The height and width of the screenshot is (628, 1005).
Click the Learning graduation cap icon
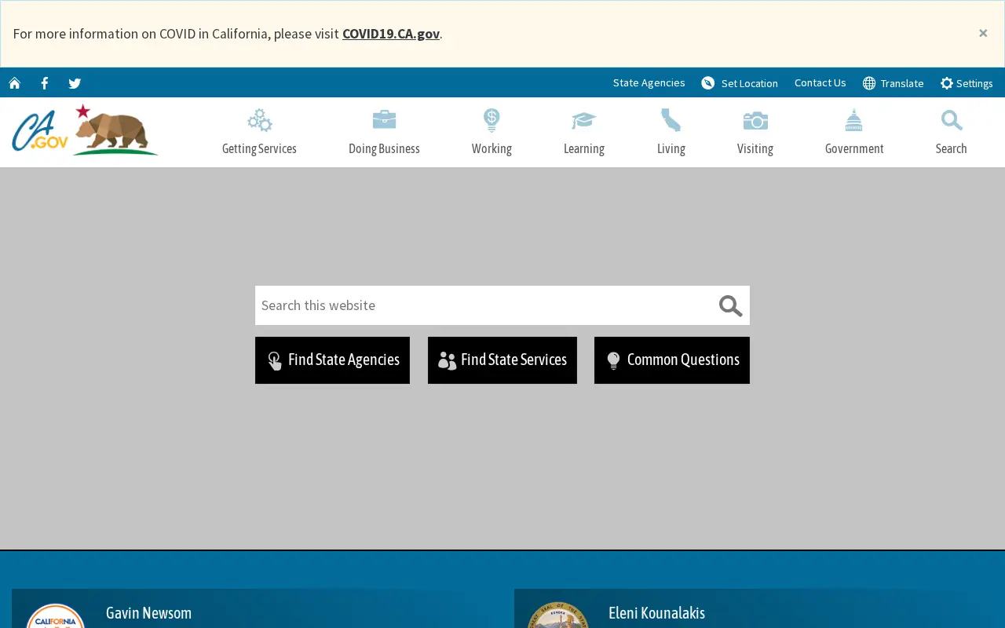pos(584,120)
